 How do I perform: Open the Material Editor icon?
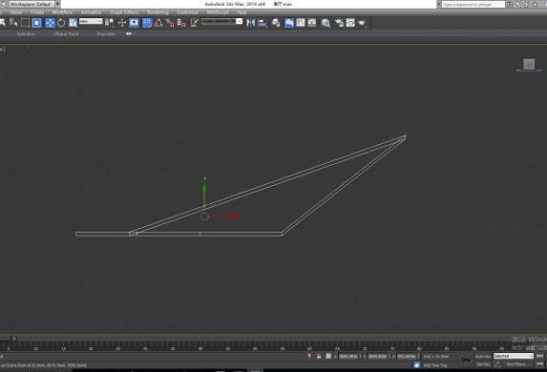pos(326,23)
